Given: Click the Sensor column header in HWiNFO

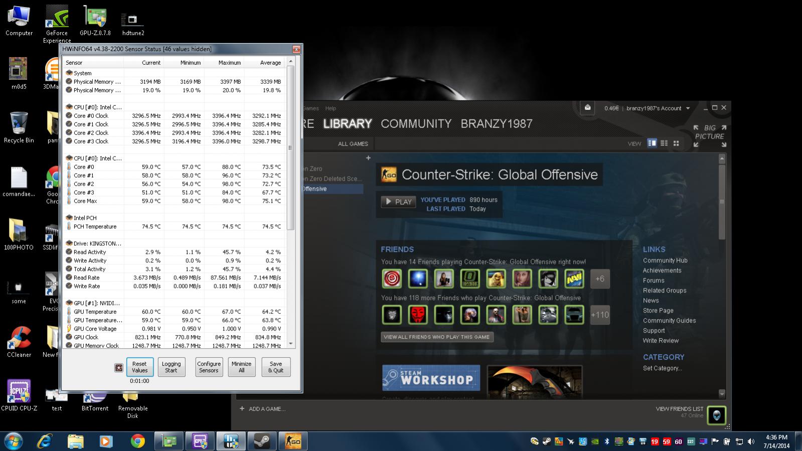Looking at the screenshot, I should (93, 63).
